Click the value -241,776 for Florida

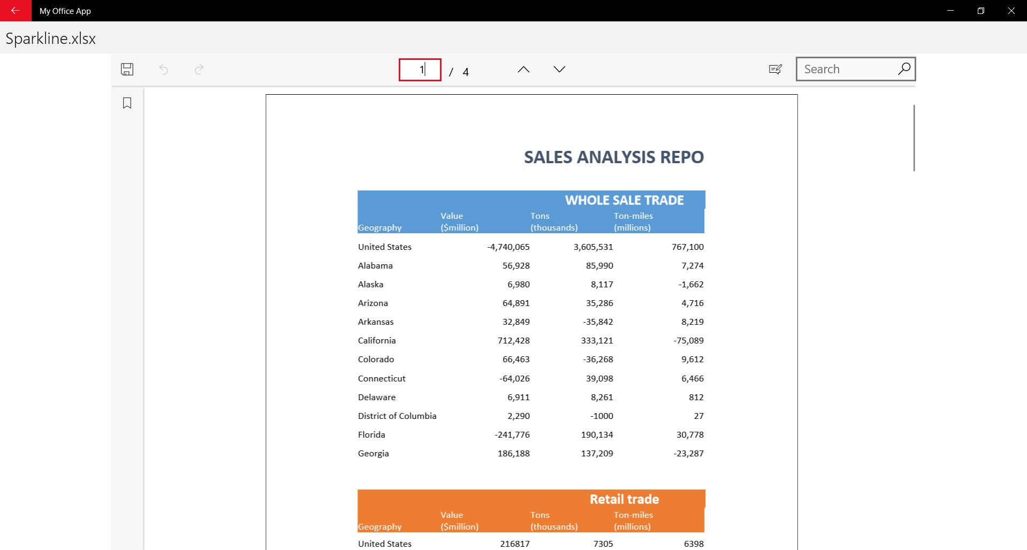point(512,434)
